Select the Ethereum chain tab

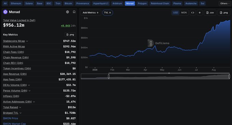coord(16,3)
